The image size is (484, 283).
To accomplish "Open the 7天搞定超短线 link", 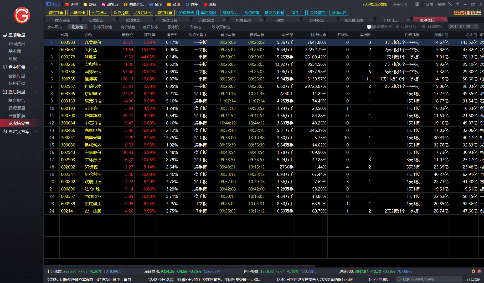I will [x=375, y=4].
